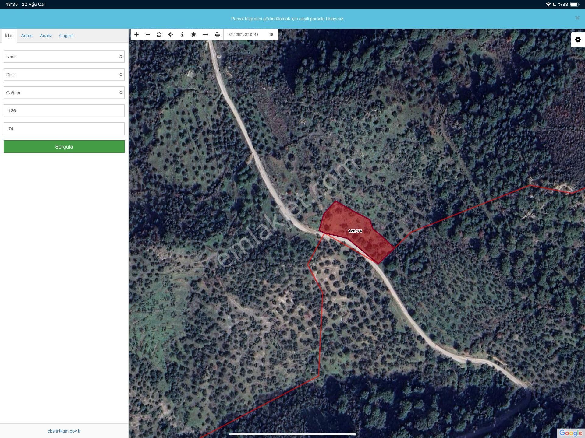Viewport: 585px width, 438px height.
Task: Click the Google logo on the map
Action: pyautogui.click(x=570, y=433)
